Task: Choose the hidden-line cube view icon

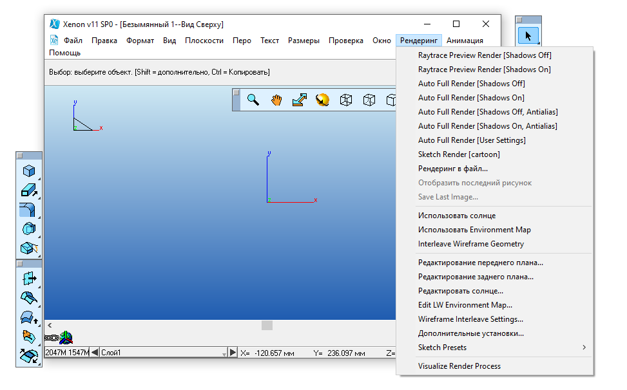Action: (369, 100)
